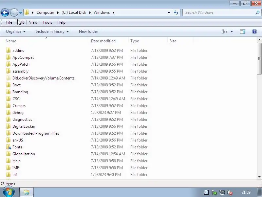The width and height of the screenshot is (262, 197).
Task: Create a New folder
Action: [88, 32]
